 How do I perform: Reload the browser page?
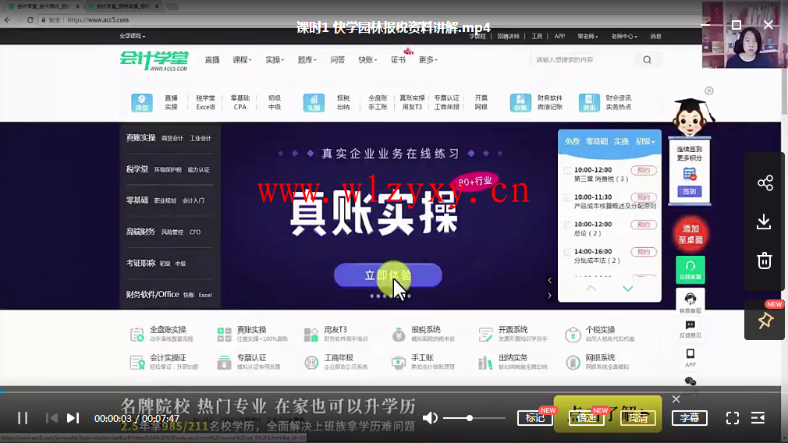point(30,20)
